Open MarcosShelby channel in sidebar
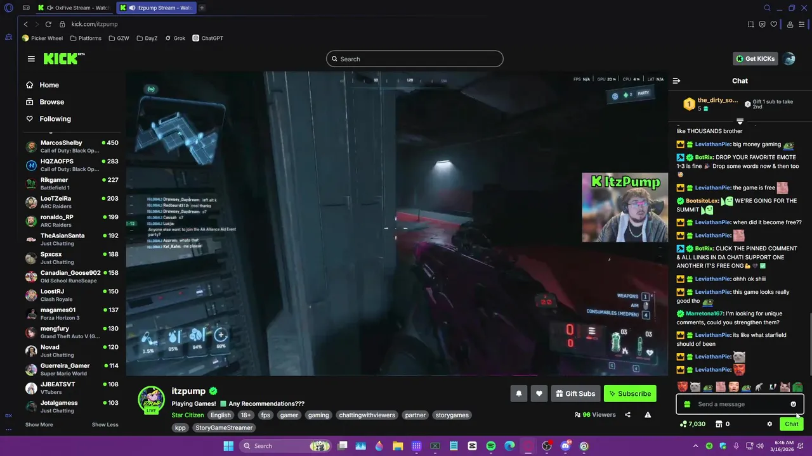 point(72,146)
